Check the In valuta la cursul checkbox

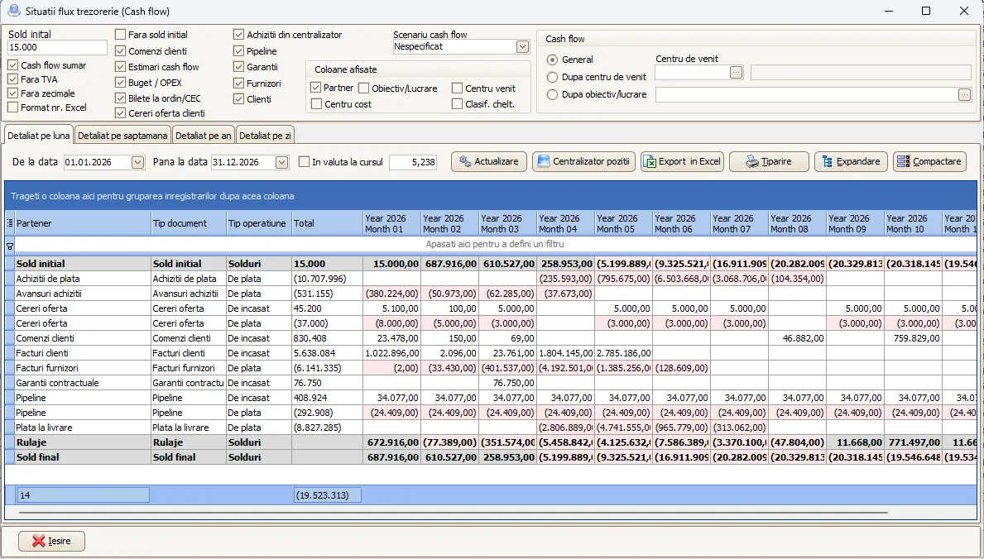pyautogui.click(x=305, y=162)
